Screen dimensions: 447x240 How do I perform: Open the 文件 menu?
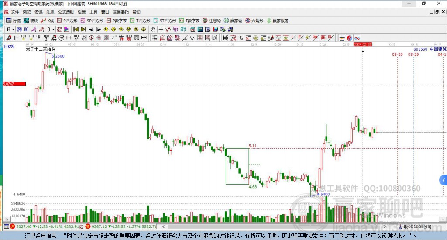coord(15,12)
